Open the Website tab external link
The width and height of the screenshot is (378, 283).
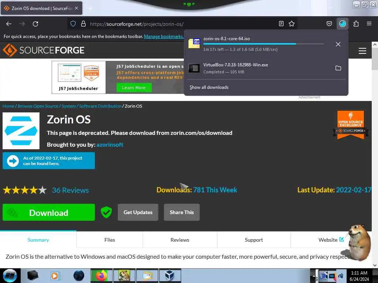[x=331, y=240]
